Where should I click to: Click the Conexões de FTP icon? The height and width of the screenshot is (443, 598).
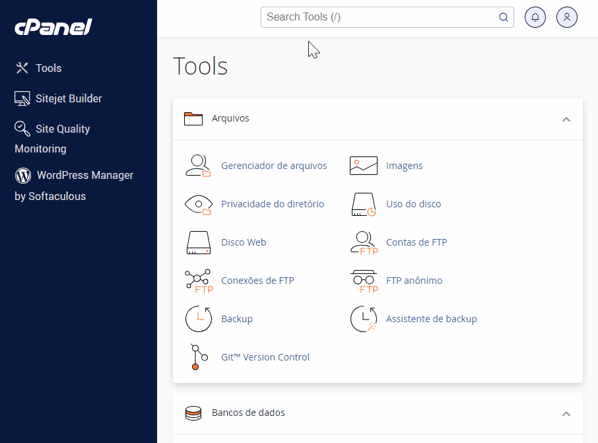pyautogui.click(x=199, y=281)
